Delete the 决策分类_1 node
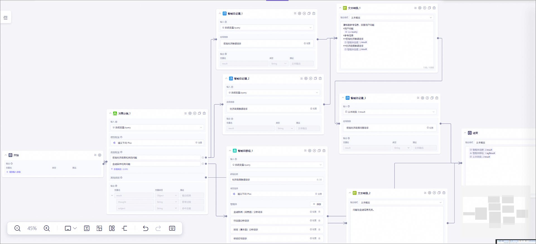Viewport: 536px width, 244px height. click(x=204, y=113)
